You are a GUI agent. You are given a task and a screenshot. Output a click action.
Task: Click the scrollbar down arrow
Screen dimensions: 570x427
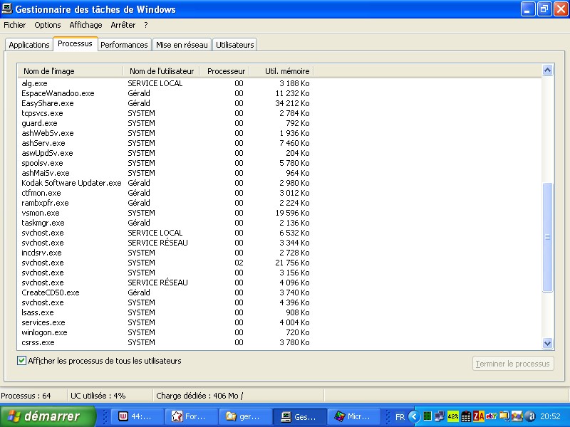point(547,343)
